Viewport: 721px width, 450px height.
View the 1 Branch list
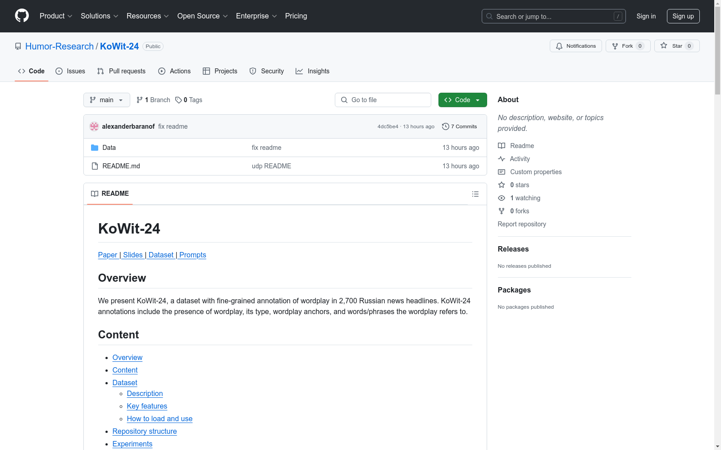point(153,100)
